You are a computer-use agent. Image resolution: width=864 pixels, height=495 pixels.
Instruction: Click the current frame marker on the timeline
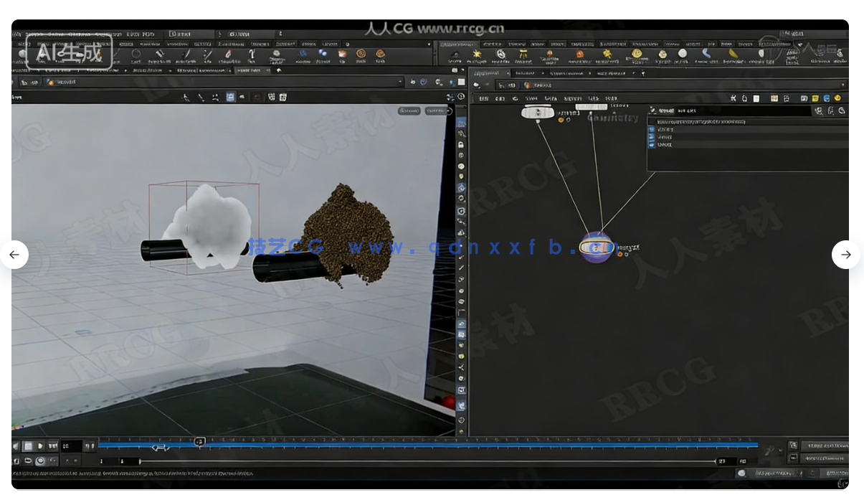pos(200,441)
